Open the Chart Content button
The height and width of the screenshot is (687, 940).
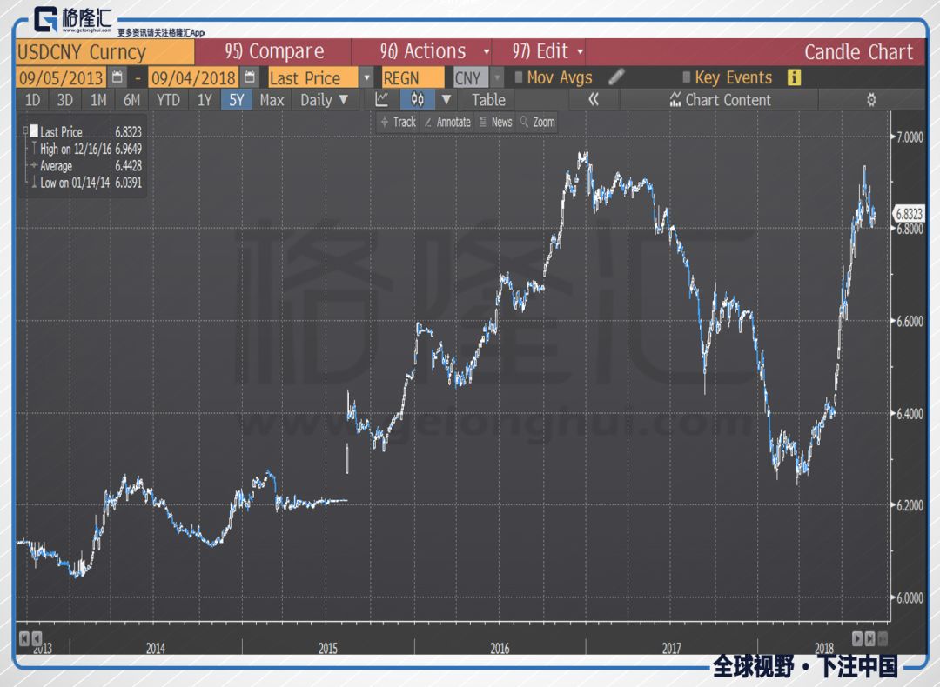[x=720, y=100]
